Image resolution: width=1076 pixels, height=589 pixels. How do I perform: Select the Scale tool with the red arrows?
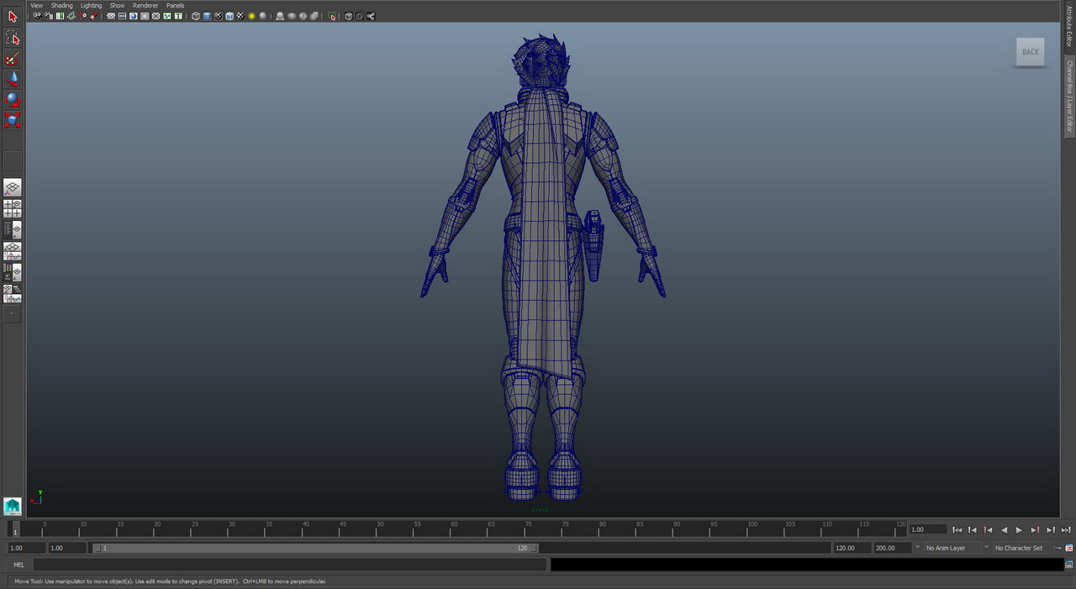pos(13,120)
